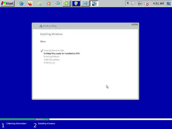Select the Installing updates step
Viewport: 172px width, 129px height.
point(52,60)
